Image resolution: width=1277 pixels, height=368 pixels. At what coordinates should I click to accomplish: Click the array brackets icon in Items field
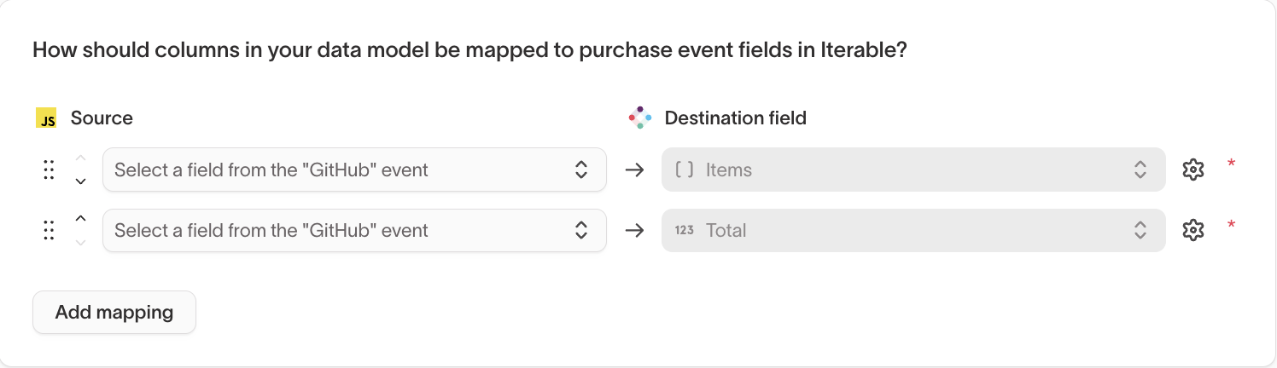point(684,170)
